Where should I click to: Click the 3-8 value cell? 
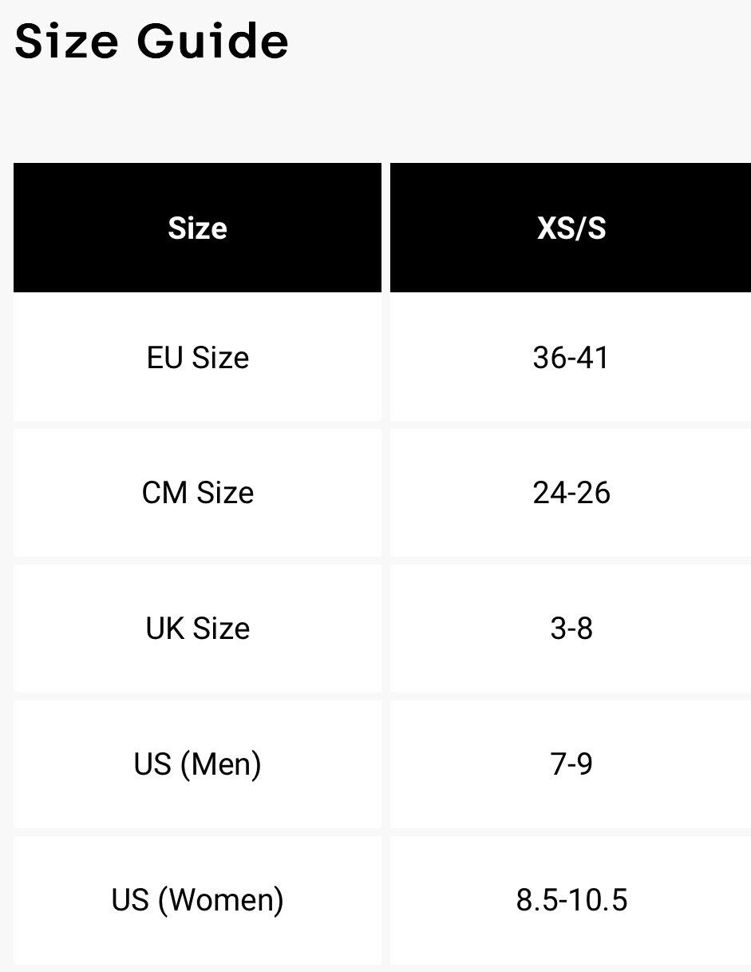point(571,629)
